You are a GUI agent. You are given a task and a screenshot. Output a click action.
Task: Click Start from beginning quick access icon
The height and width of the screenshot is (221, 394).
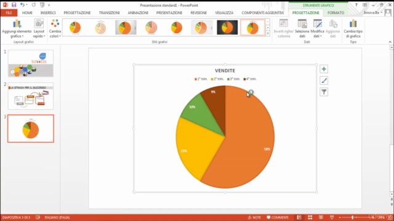tap(42, 5)
